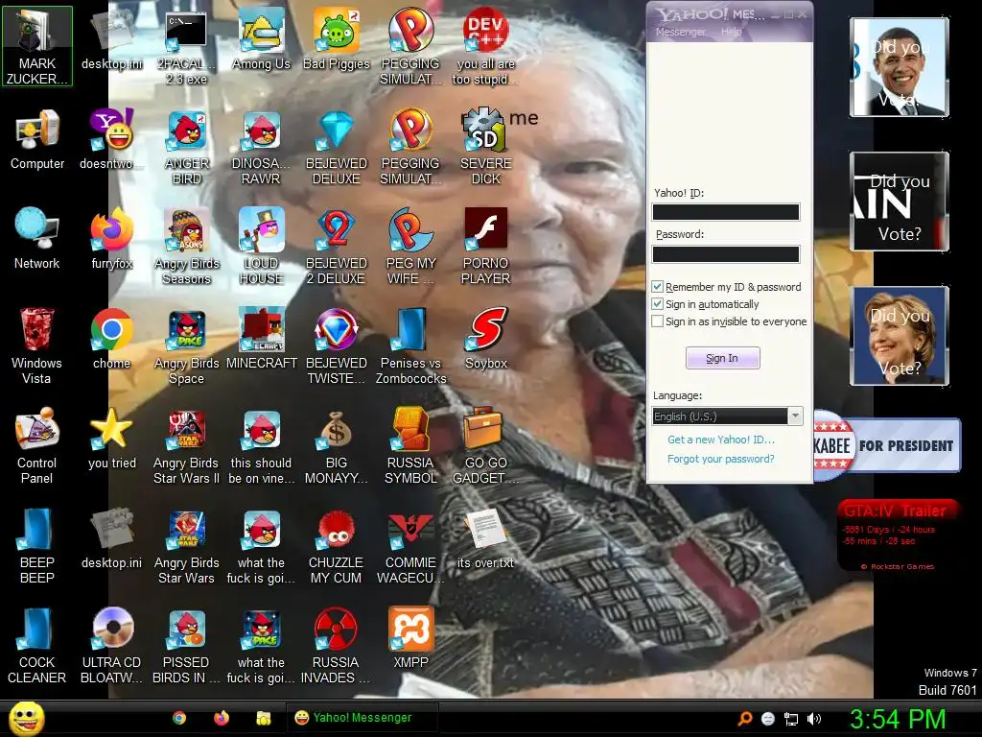Follow the Get a new Yahoo! ID link
The width and height of the screenshot is (982, 737).
click(x=721, y=440)
